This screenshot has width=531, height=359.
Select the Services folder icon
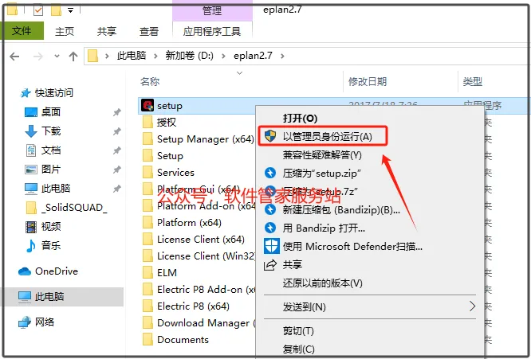(x=147, y=173)
